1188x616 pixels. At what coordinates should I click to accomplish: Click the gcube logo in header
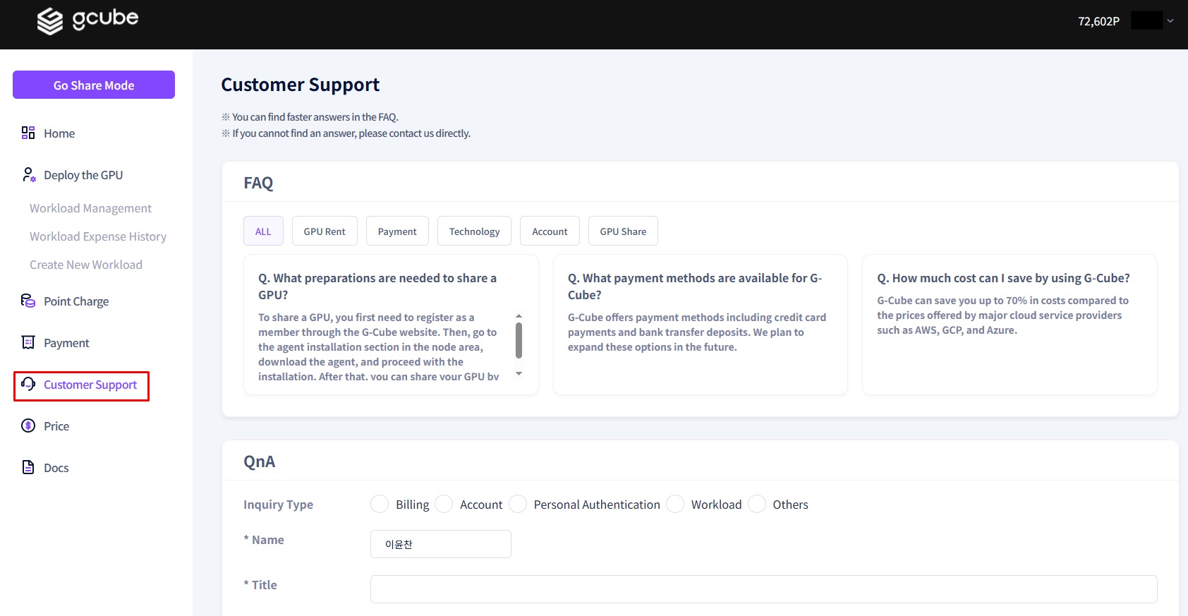tap(87, 20)
